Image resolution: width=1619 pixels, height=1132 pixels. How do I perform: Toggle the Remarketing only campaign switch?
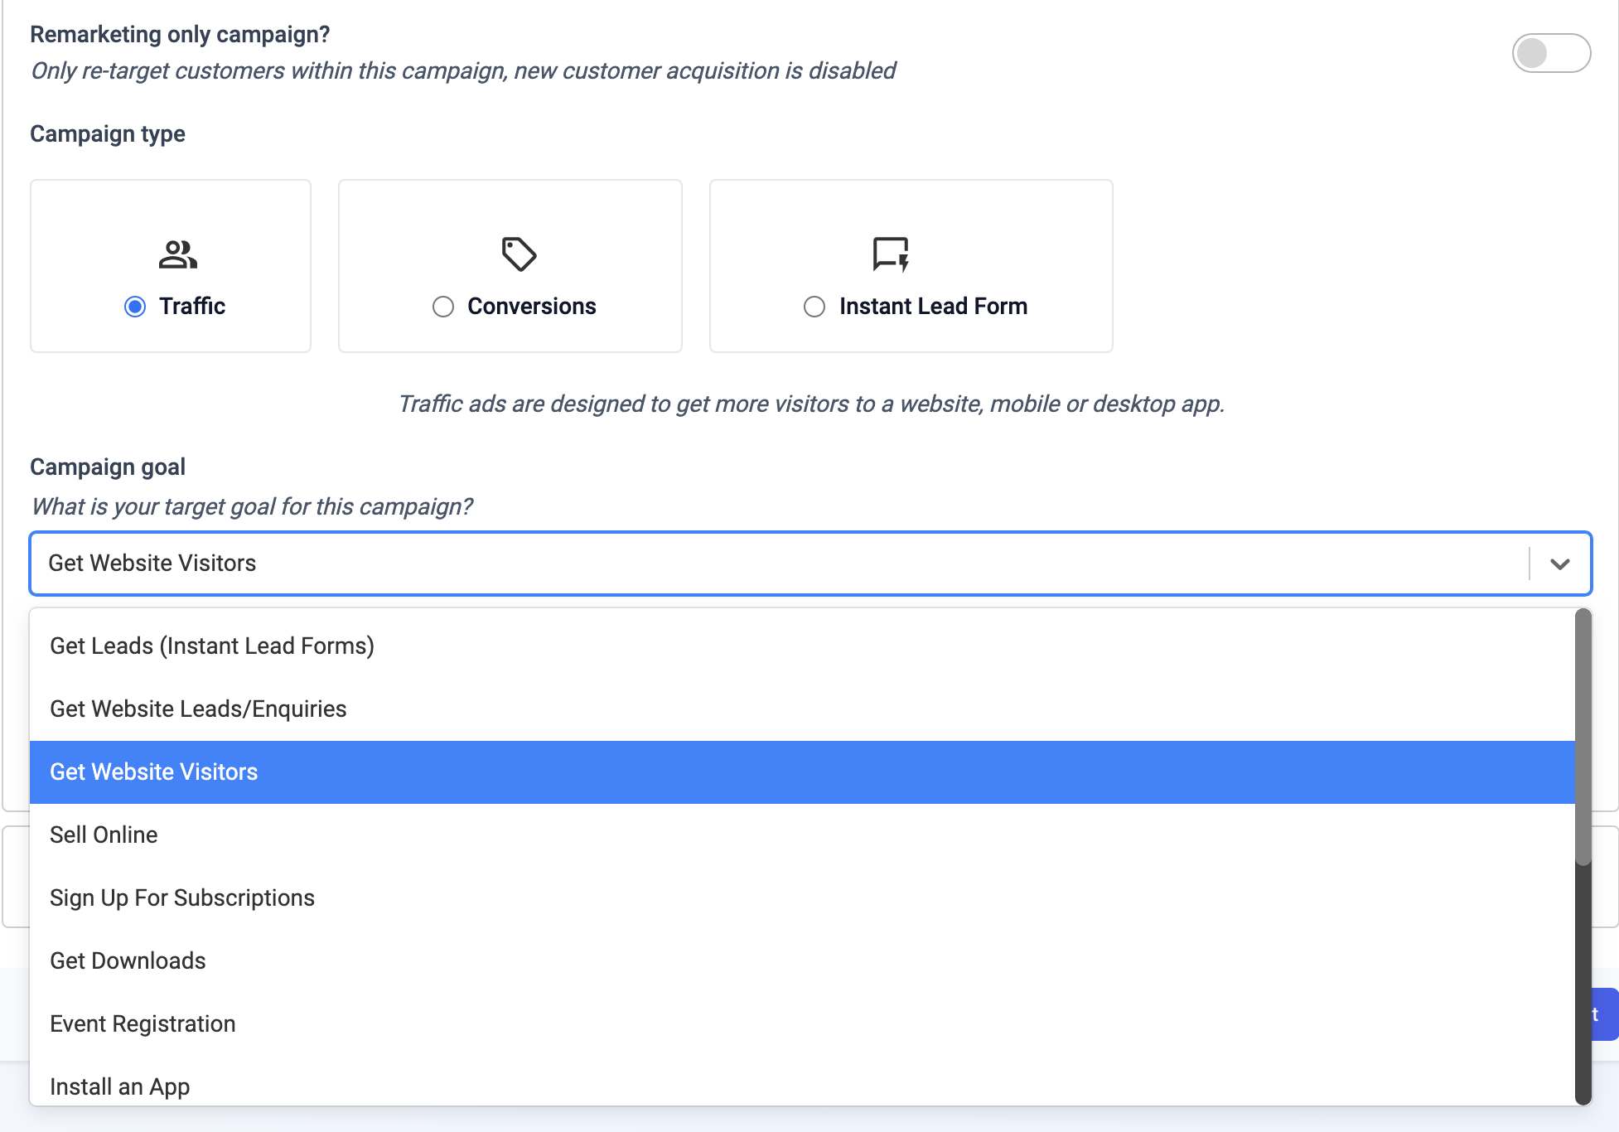click(1550, 54)
